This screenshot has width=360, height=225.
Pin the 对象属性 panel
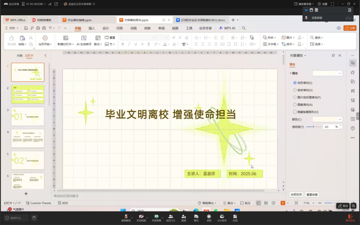click(x=333, y=55)
